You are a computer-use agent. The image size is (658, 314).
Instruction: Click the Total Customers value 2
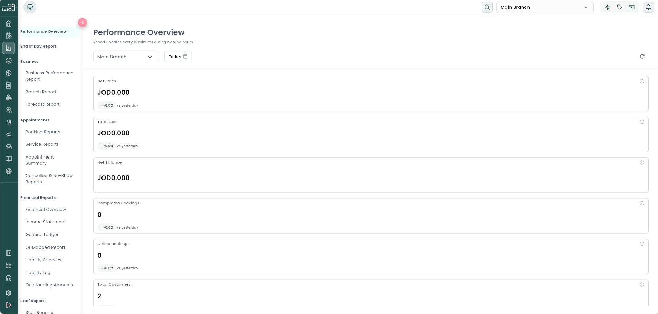[x=99, y=296]
